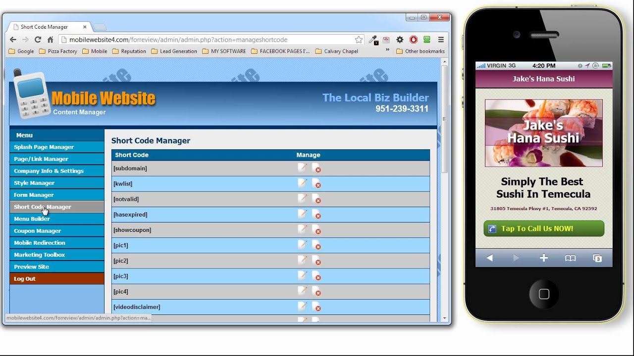The image size is (634, 356).
Task: Open the browser home page
Action: (x=50, y=40)
